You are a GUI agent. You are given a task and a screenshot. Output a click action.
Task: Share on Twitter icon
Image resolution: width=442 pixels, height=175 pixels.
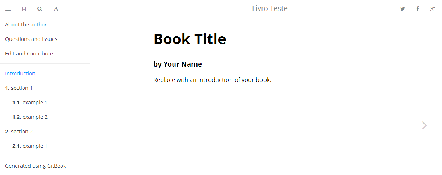click(402, 9)
